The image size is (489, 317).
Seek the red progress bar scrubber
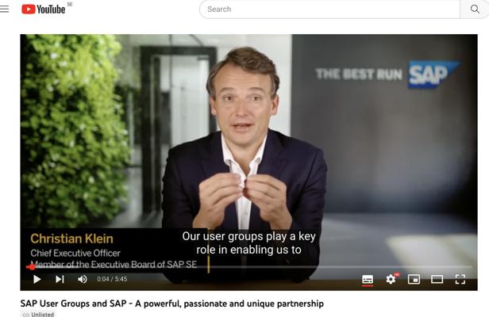32,267
